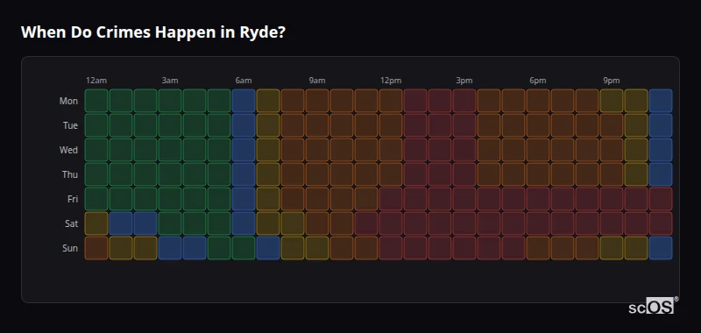The width and height of the screenshot is (701, 333).
Task: Select the Friday 12pm red cell
Action: [391, 199]
